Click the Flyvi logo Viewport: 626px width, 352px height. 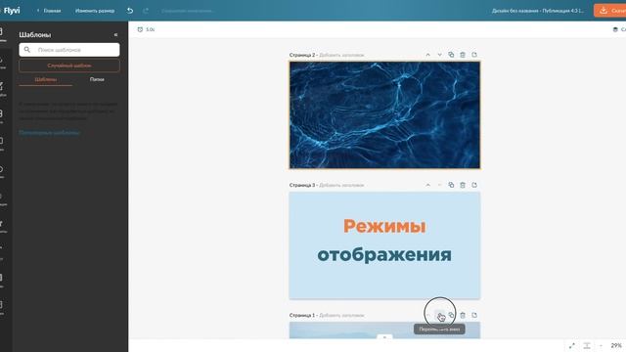coord(11,11)
